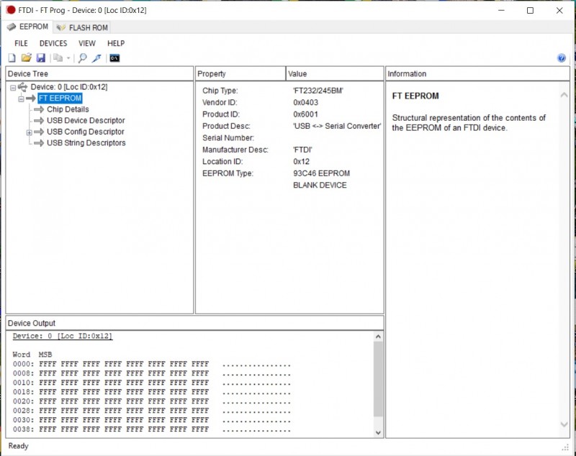
Task: Open the DEVICES menu
Action: tap(53, 43)
